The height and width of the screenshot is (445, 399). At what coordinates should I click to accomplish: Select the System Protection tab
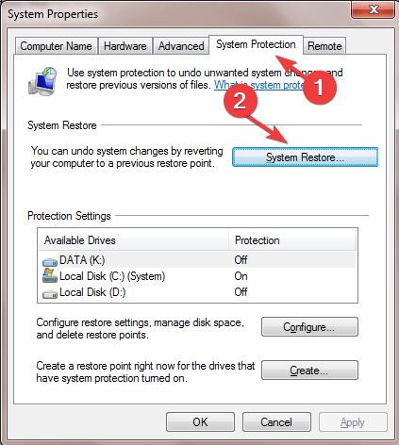click(256, 44)
